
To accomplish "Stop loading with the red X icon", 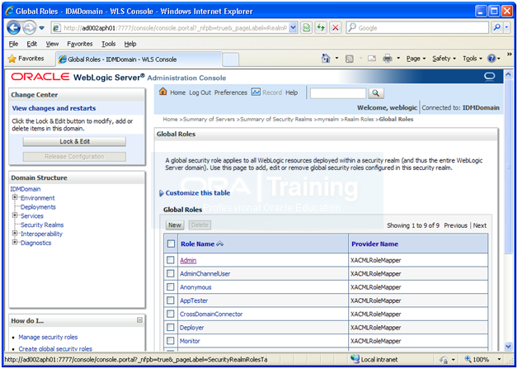I will click(x=336, y=28).
